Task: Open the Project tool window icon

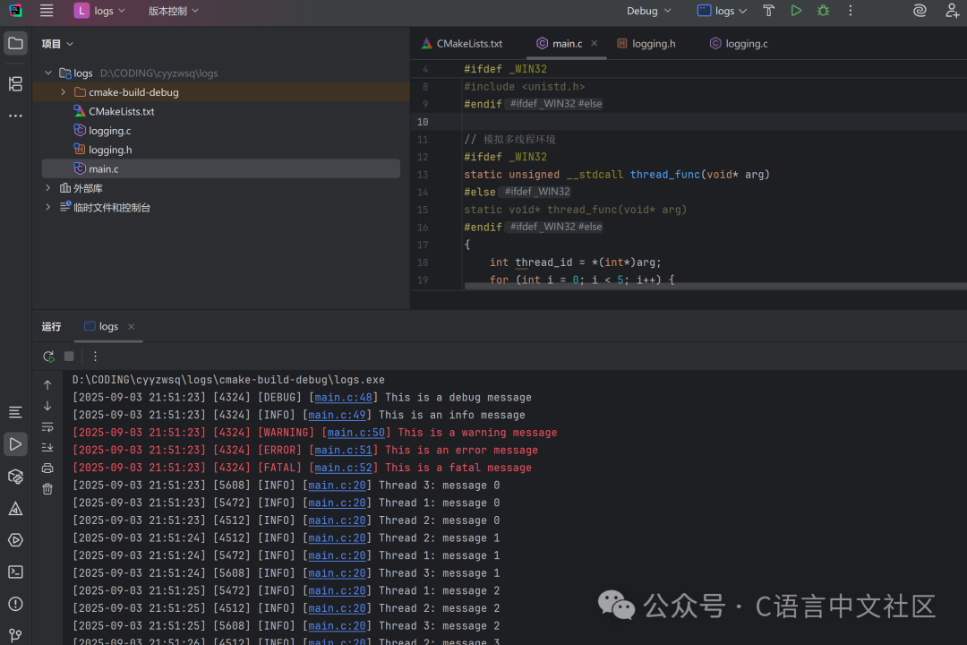Action: 15,44
